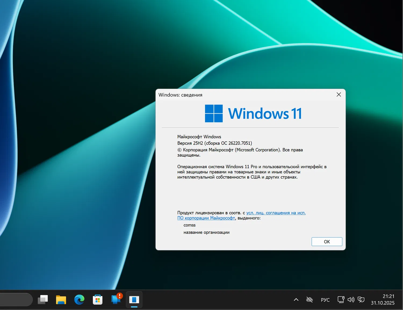Close the Windows сведения dialog

tap(339, 95)
